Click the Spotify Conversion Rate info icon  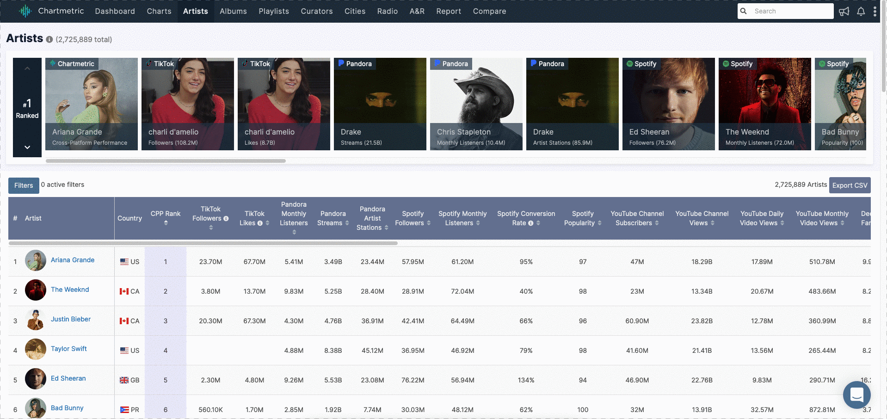coord(530,223)
